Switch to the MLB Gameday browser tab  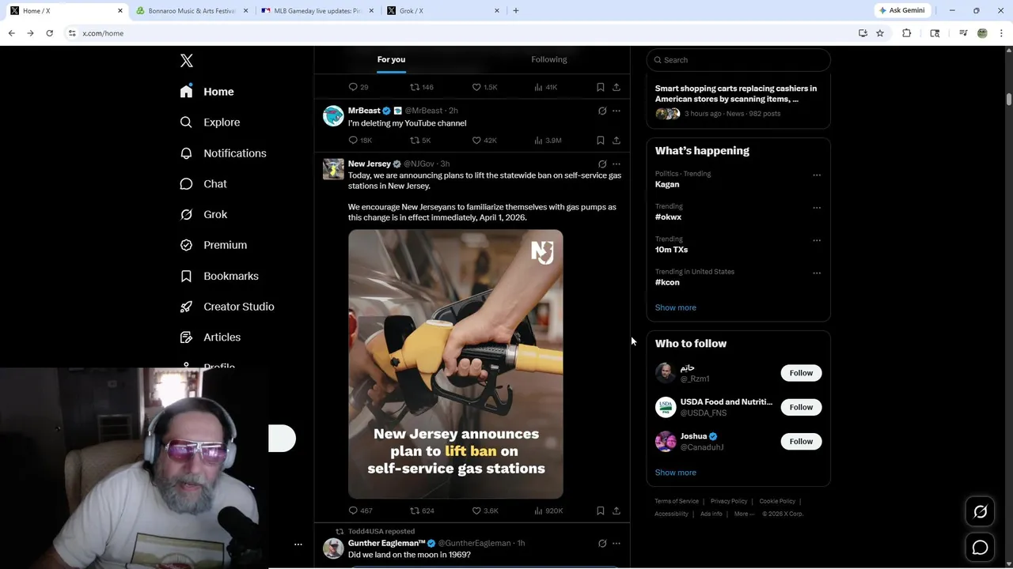pos(317,11)
